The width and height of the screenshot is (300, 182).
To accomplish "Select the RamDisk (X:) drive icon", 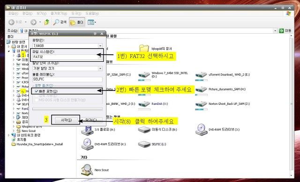I will click(144, 104).
